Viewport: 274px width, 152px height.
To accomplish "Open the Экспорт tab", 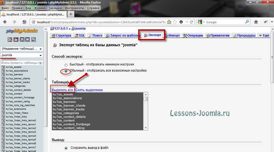I will [x=153, y=35].
